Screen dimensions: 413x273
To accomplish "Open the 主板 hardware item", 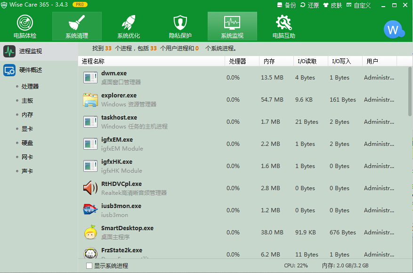I will click(x=27, y=101).
